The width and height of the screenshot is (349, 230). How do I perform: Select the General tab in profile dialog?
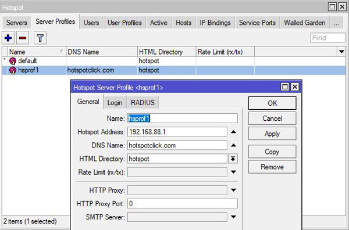[88, 102]
